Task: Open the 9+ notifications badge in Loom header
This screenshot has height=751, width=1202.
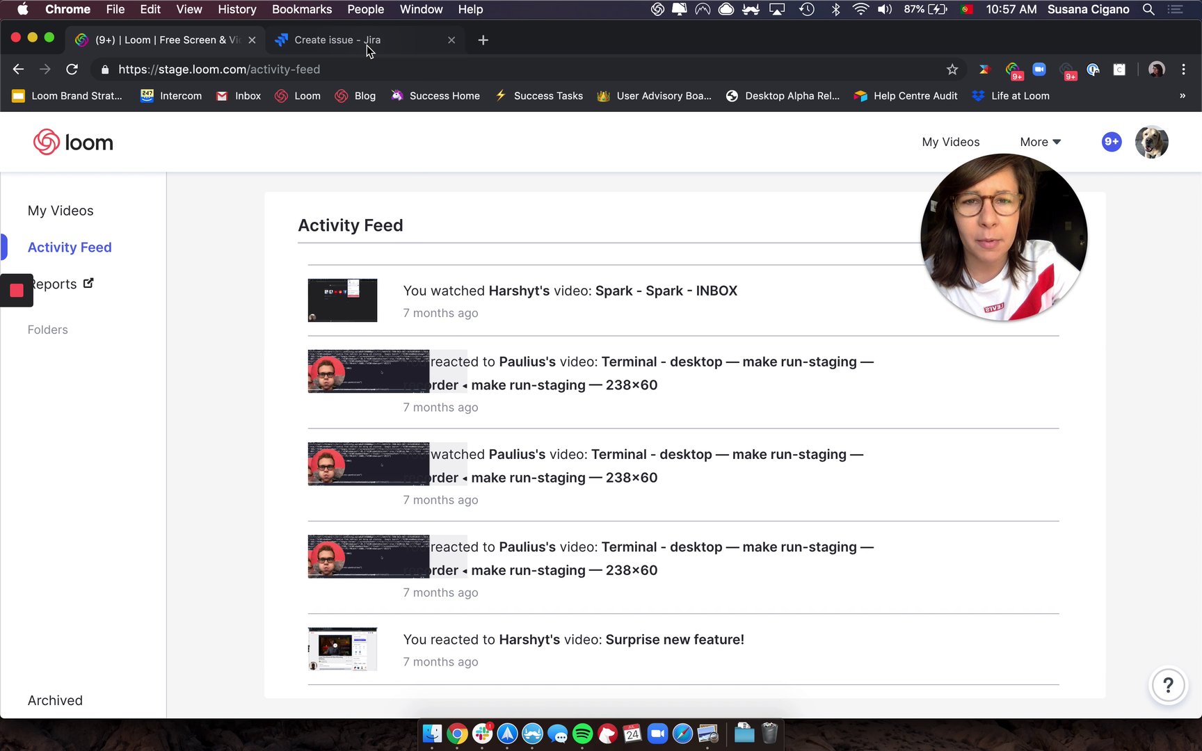Action: [1112, 142]
